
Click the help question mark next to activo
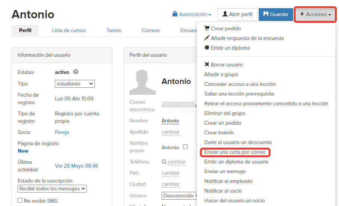(75, 72)
